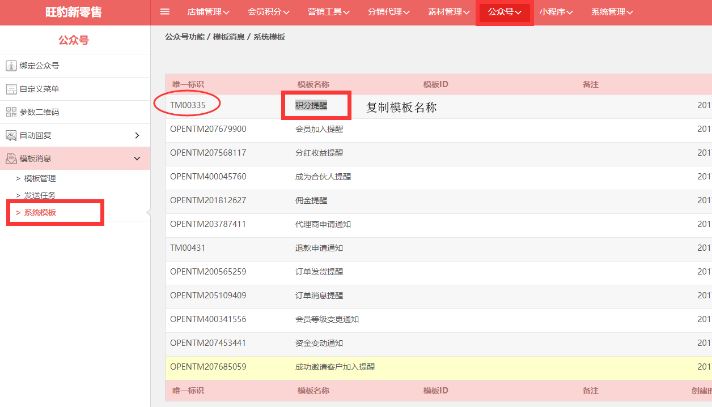Click the 积分提醒 template name

[x=311, y=105]
